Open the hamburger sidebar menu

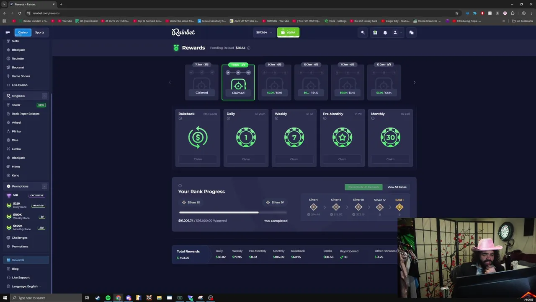(8, 32)
